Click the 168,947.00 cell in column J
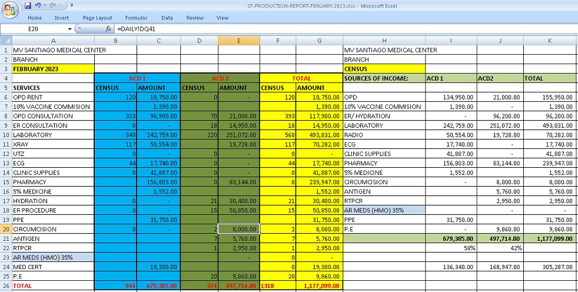This screenshot has height=292, width=578. (500, 267)
